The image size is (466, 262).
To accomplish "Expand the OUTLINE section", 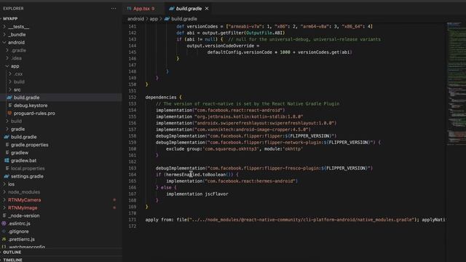I will click(12, 253).
